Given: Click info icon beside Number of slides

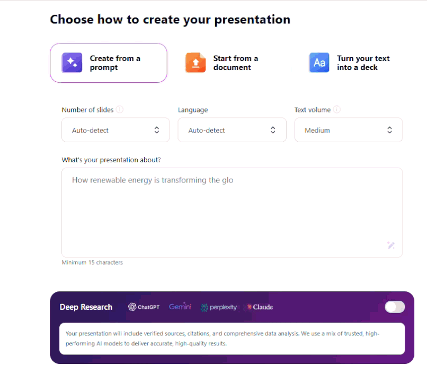Looking at the screenshot, I should [x=120, y=109].
